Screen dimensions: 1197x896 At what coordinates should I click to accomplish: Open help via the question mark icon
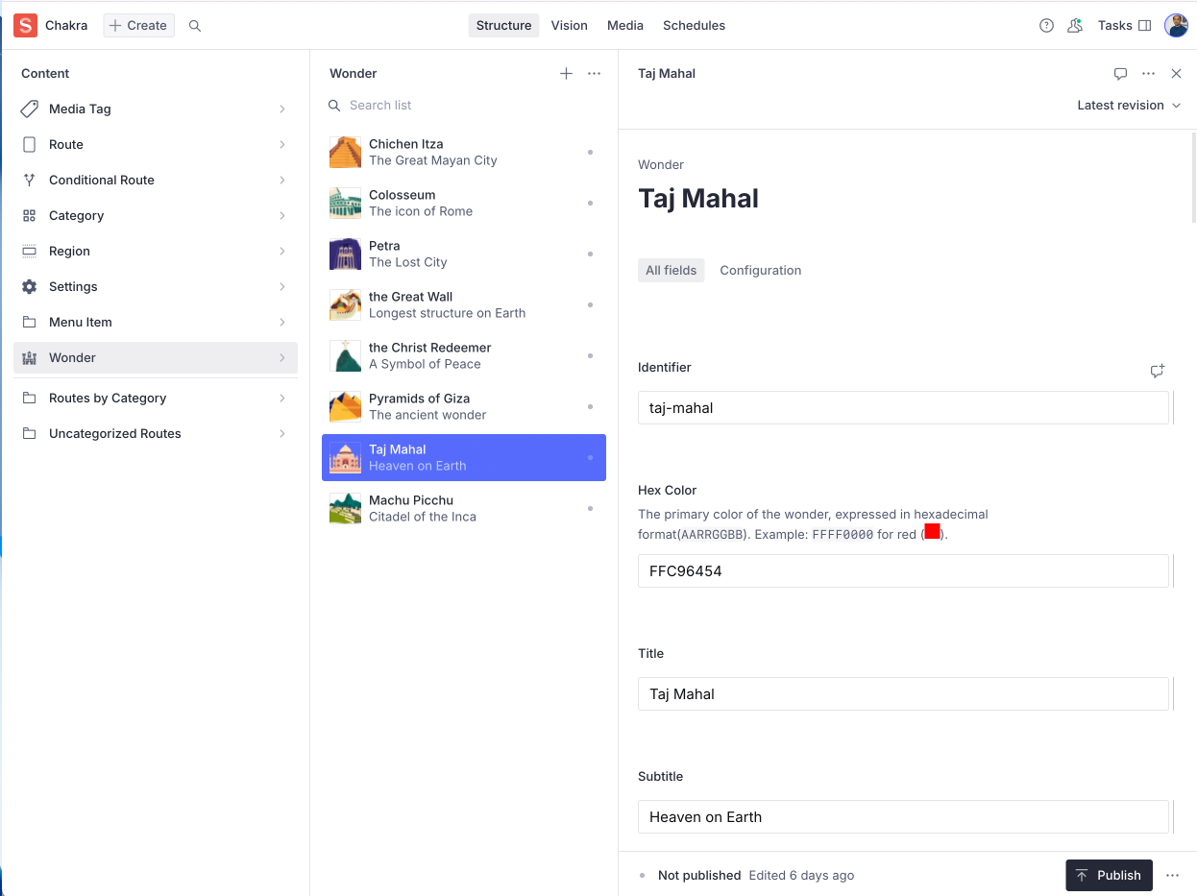(1045, 25)
